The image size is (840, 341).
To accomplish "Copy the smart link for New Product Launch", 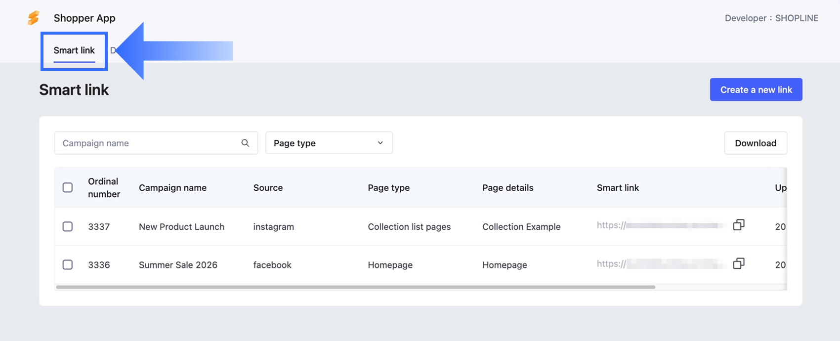I will 739,225.
